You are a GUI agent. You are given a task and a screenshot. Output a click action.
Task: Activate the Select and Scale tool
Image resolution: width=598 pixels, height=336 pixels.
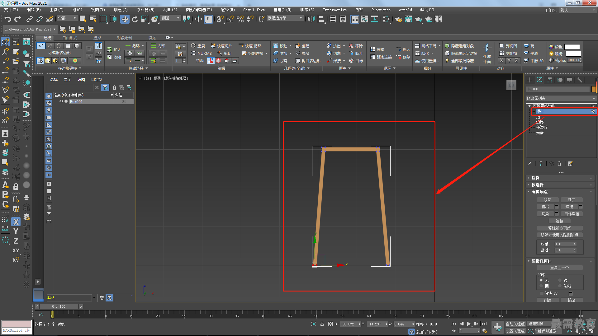[x=145, y=19]
